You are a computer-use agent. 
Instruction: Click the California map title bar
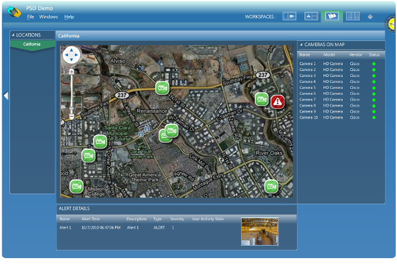click(x=220, y=36)
